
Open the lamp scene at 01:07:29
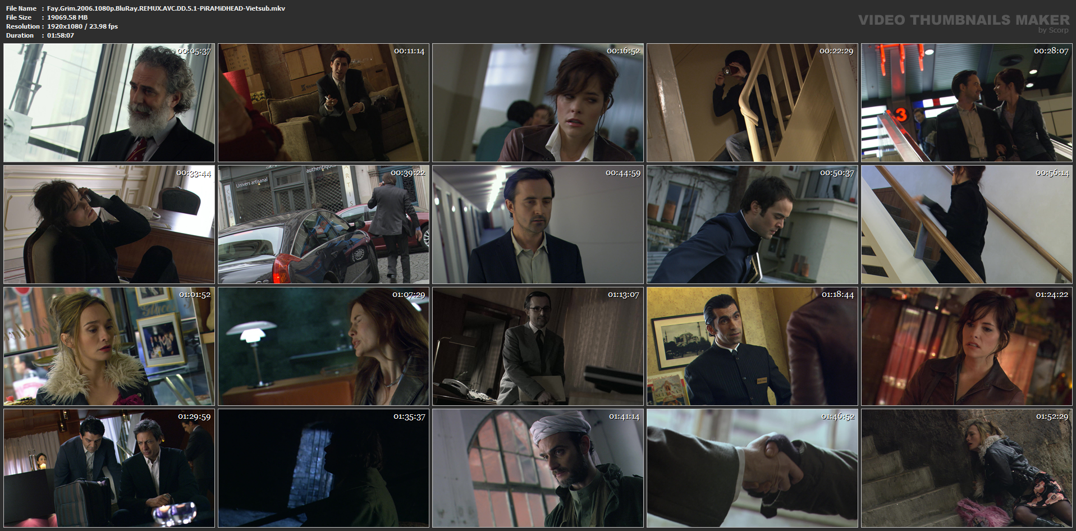pyautogui.click(x=323, y=346)
